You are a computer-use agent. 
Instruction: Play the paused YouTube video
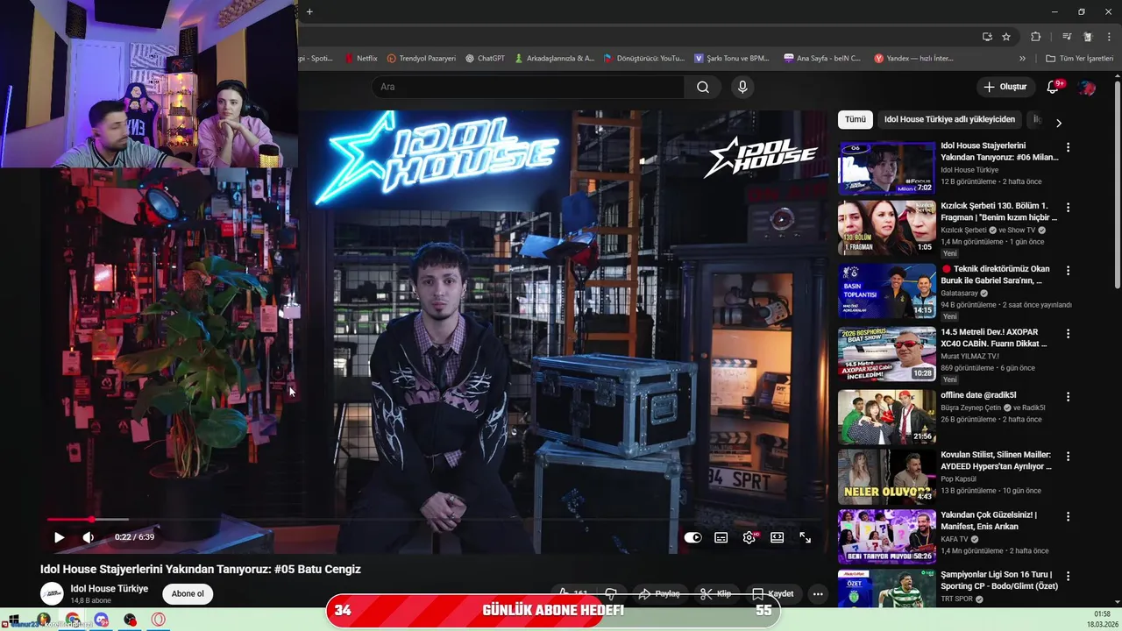click(x=59, y=537)
